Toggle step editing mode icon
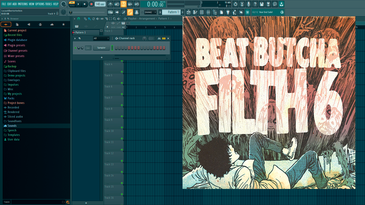365x205 pixels. pos(123,12)
